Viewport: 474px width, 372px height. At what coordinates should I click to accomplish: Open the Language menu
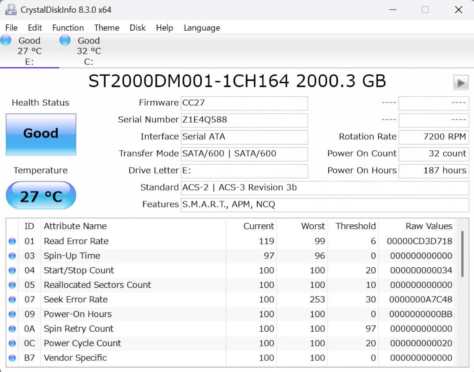201,28
